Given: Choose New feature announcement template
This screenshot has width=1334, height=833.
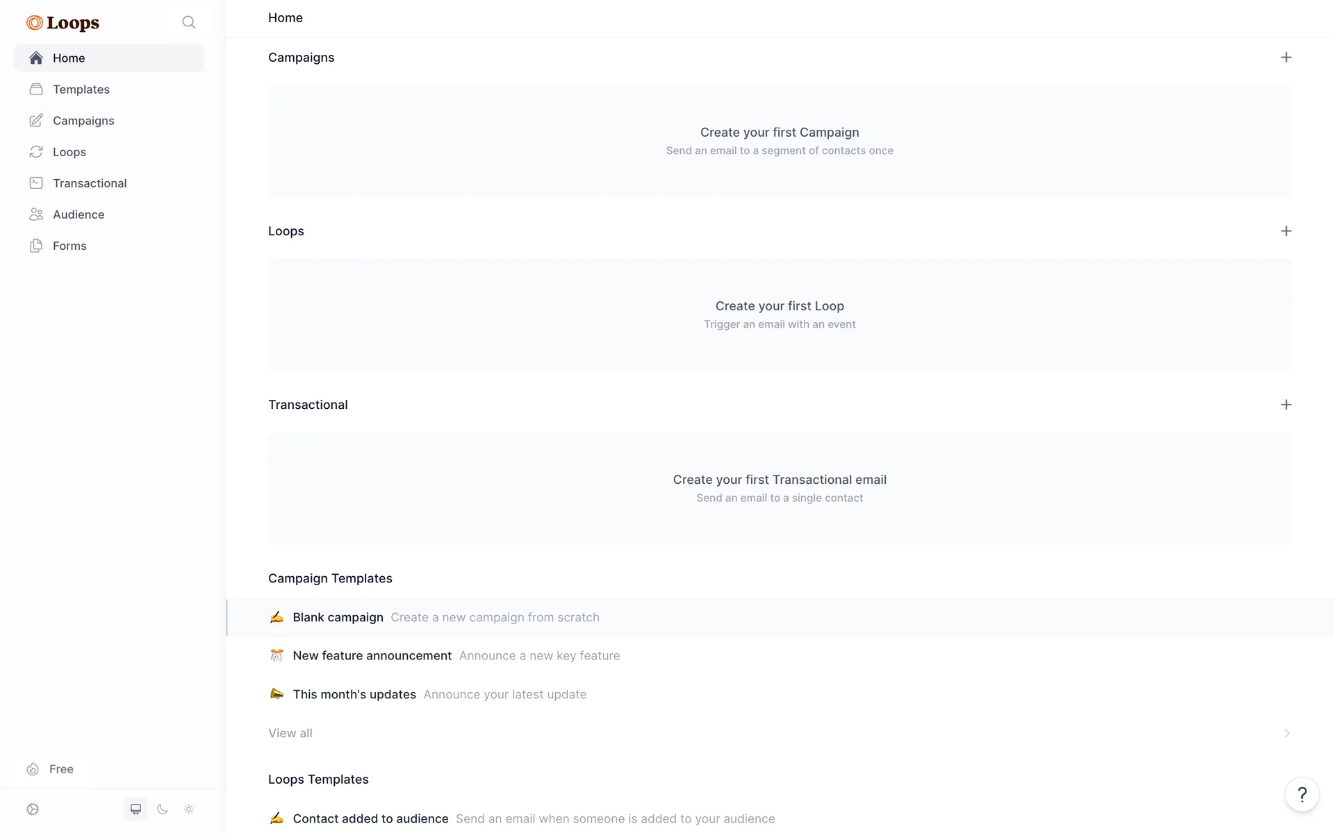Looking at the screenshot, I should point(372,656).
